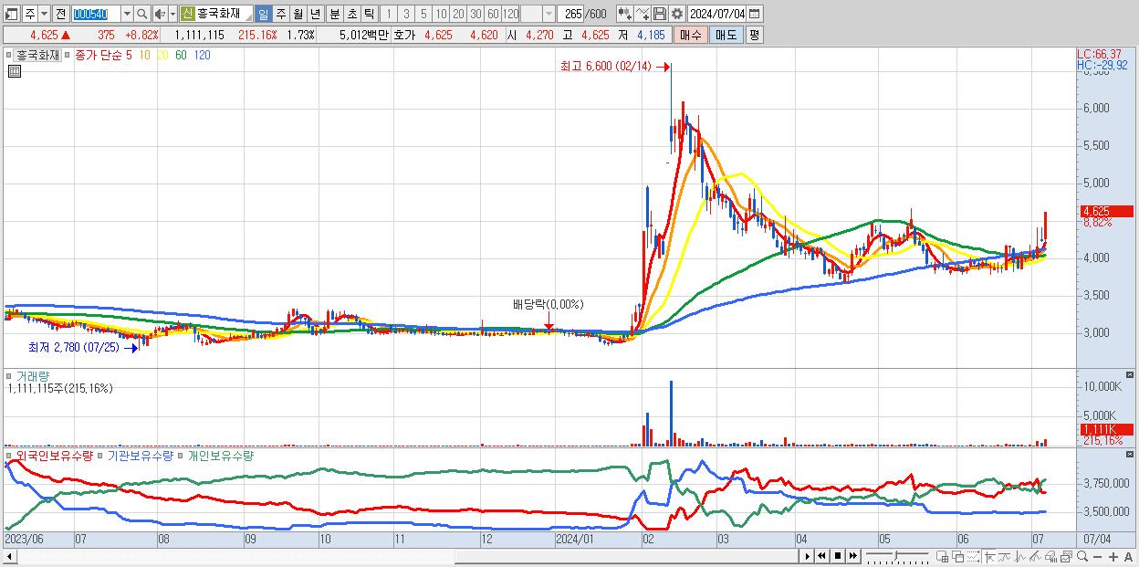Open the dropdown next to the speaker icon

[x=172, y=15]
